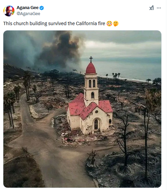Open the Agana Gee display name

point(28,8)
